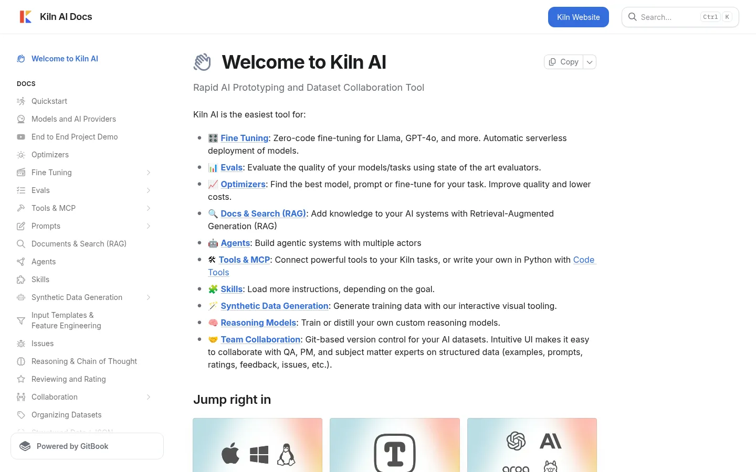Screen dimensions: 756x472
Task: Click the search magnifier icon in header
Action: (633, 17)
